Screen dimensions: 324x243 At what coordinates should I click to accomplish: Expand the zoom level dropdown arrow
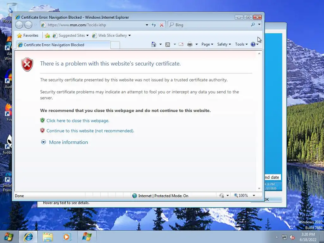(254, 196)
